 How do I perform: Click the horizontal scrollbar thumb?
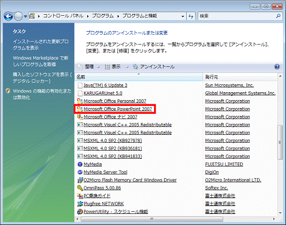click(152, 219)
